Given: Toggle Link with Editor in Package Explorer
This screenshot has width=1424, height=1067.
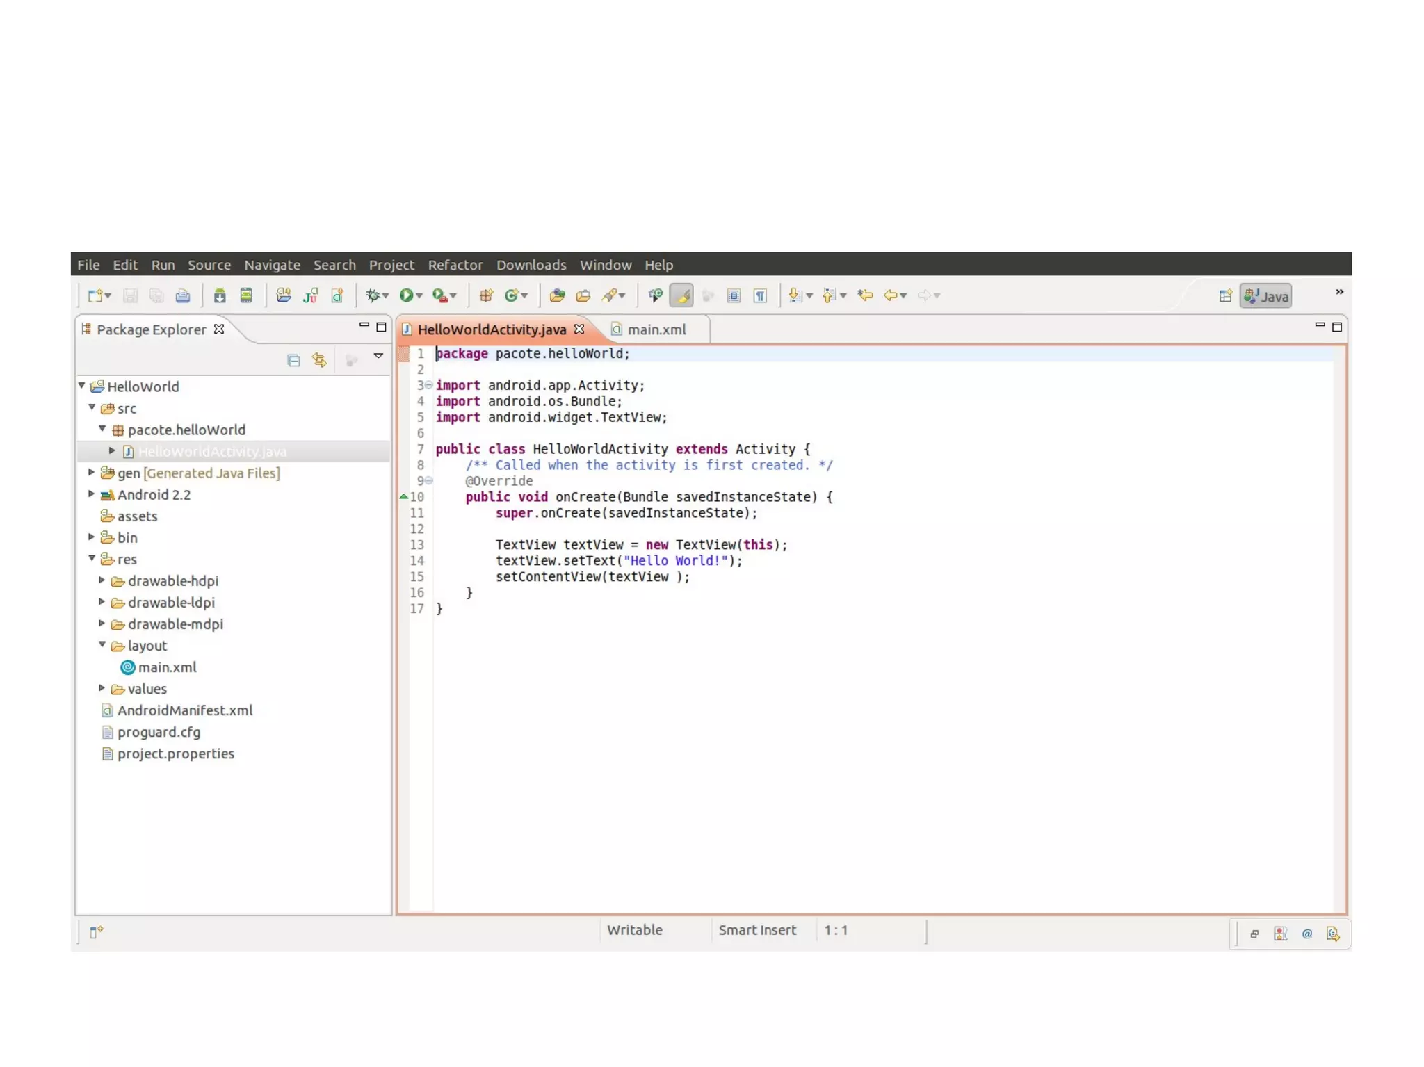Looking at the screenshot, I should pyautogui.click(x=319, y=360).
